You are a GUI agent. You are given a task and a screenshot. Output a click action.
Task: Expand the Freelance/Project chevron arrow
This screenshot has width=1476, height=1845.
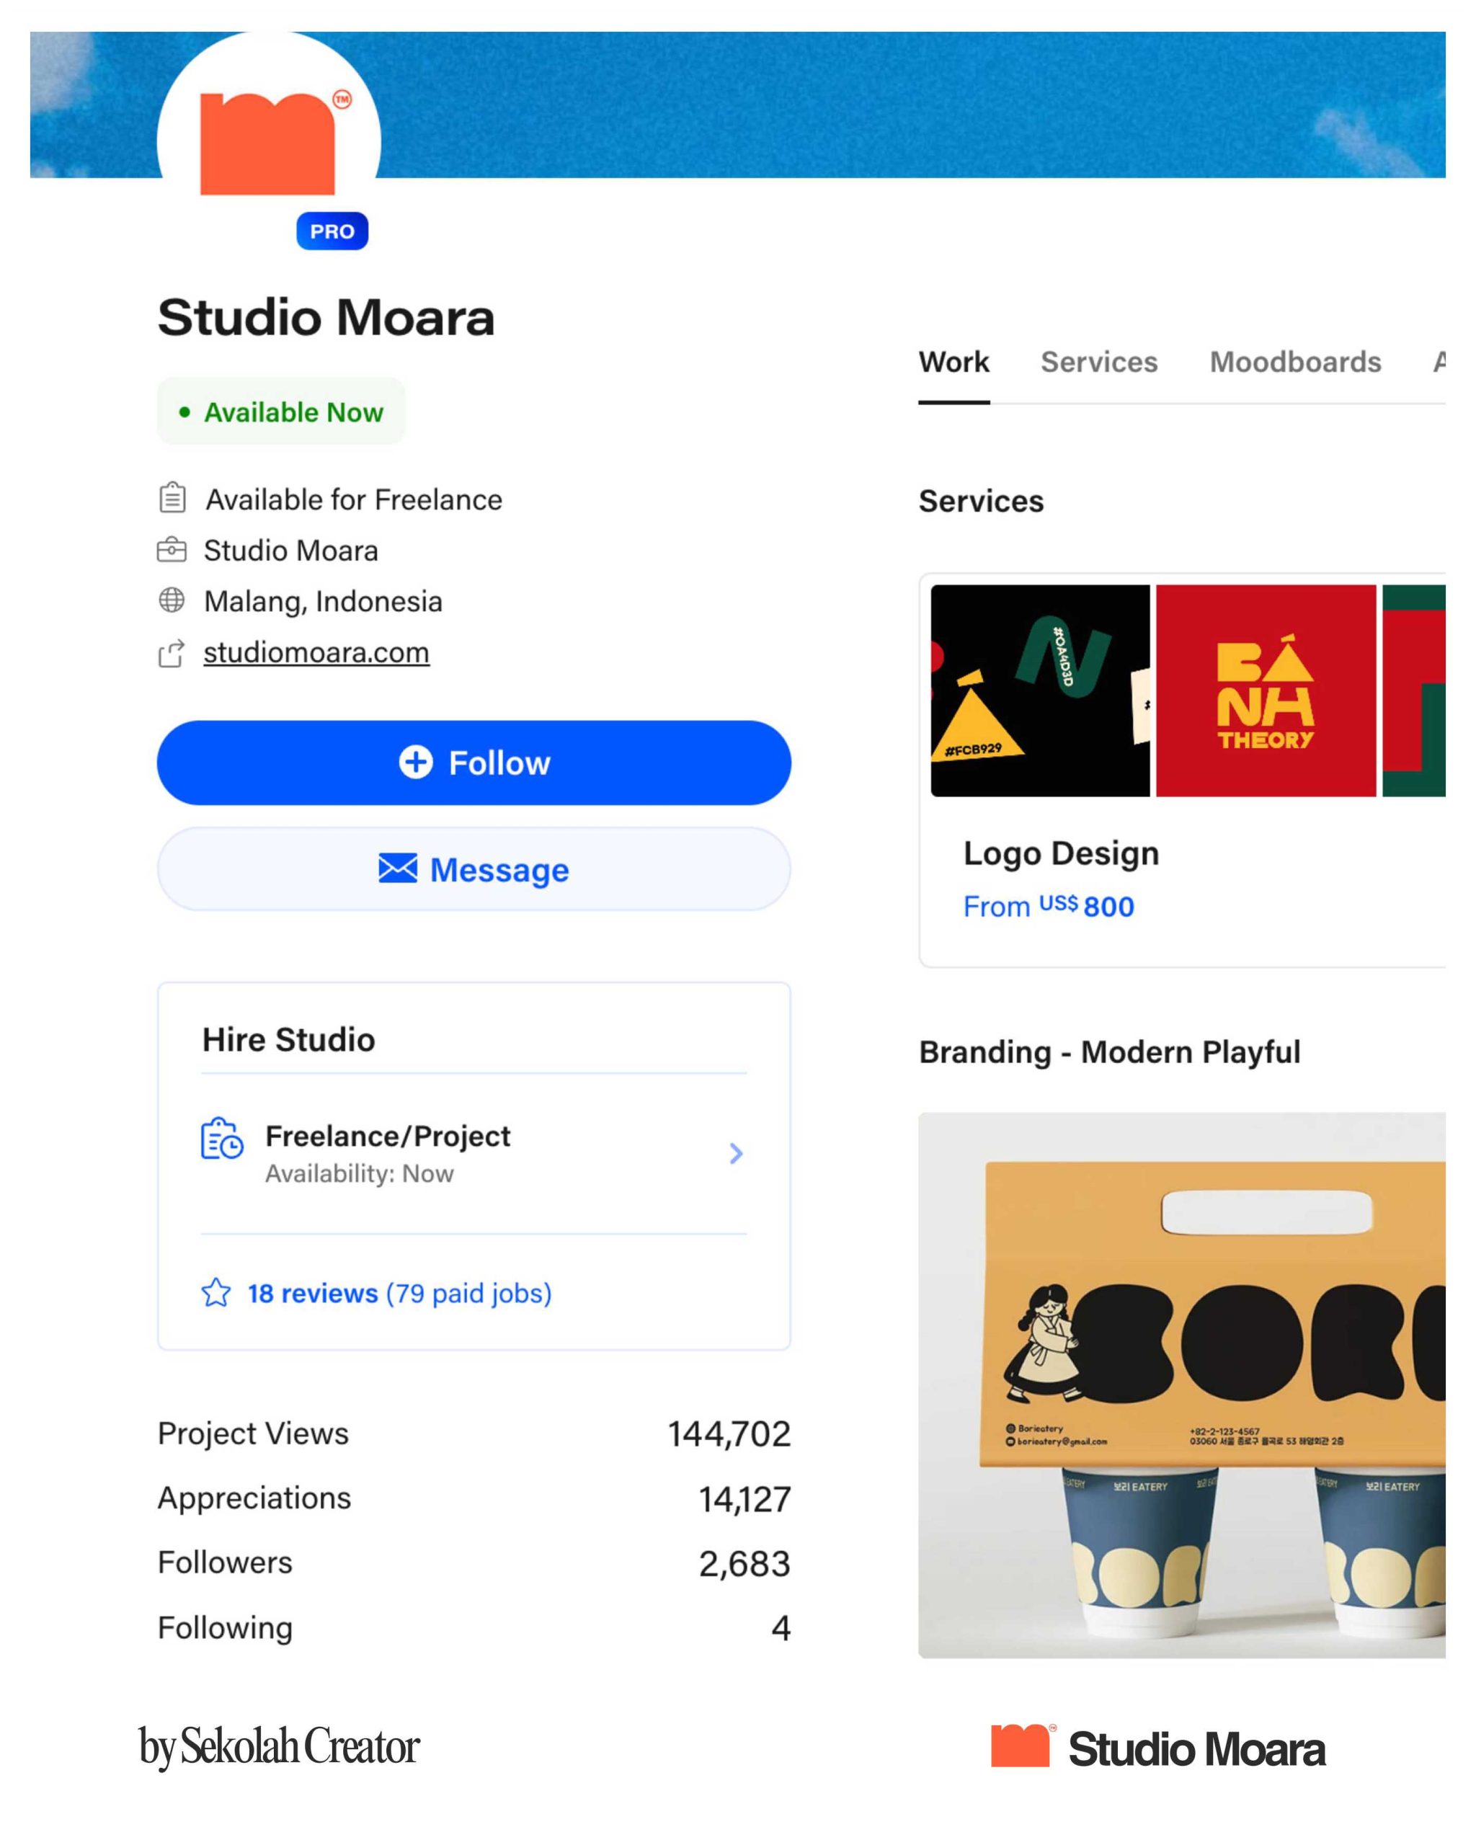[x=735, y=1152]
